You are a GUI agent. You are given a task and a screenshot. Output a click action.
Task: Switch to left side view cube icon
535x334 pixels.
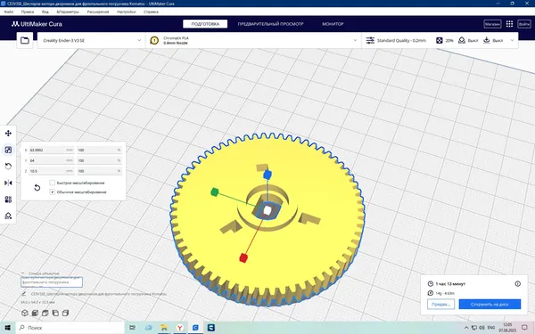pos(55,313)
